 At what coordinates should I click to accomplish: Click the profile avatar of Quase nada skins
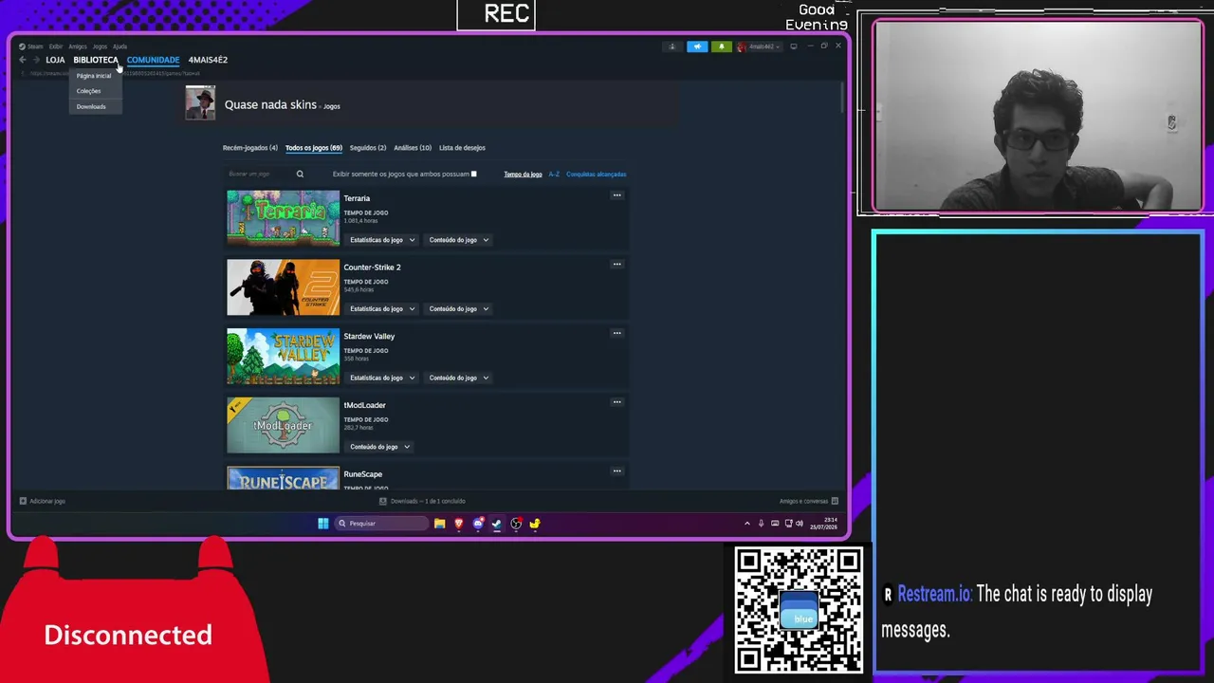pyautogui.click(x=200, y=102)
